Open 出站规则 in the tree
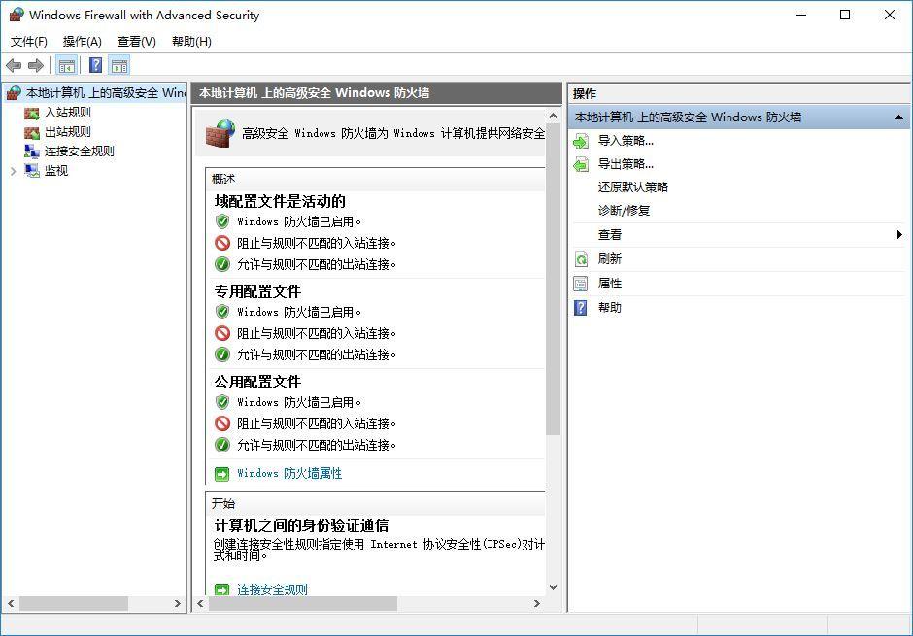Screen dimensions: 913x636 coord(68,131)
